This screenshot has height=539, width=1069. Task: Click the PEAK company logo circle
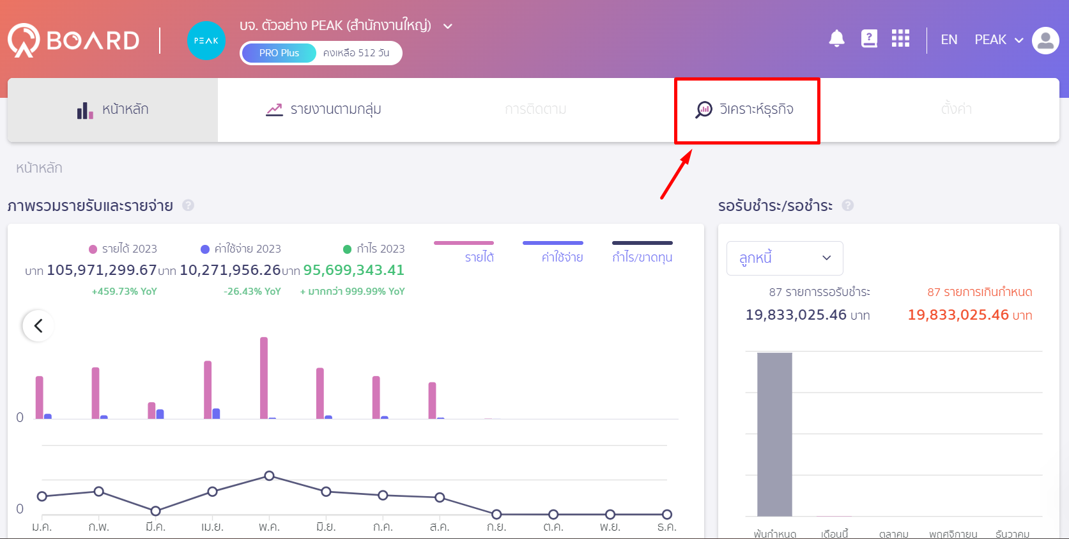coord(206,40)
